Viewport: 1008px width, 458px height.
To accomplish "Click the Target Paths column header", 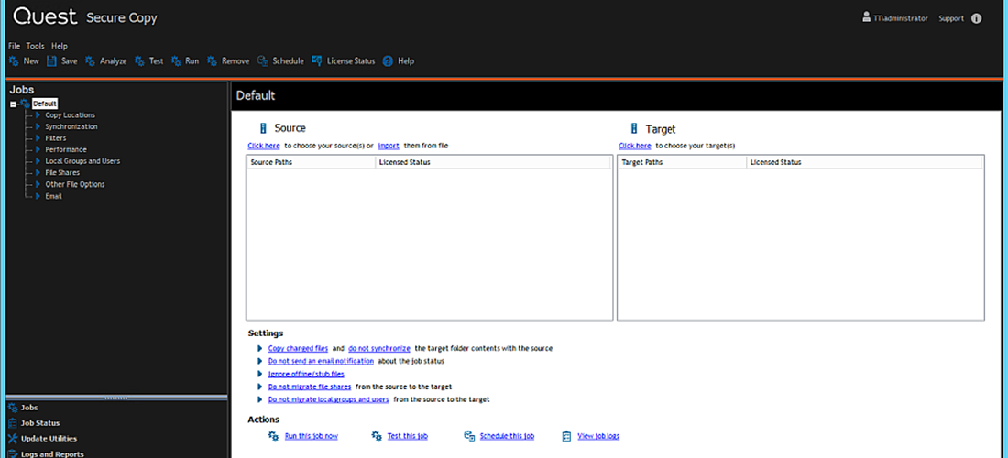I will tap(682, 162).
